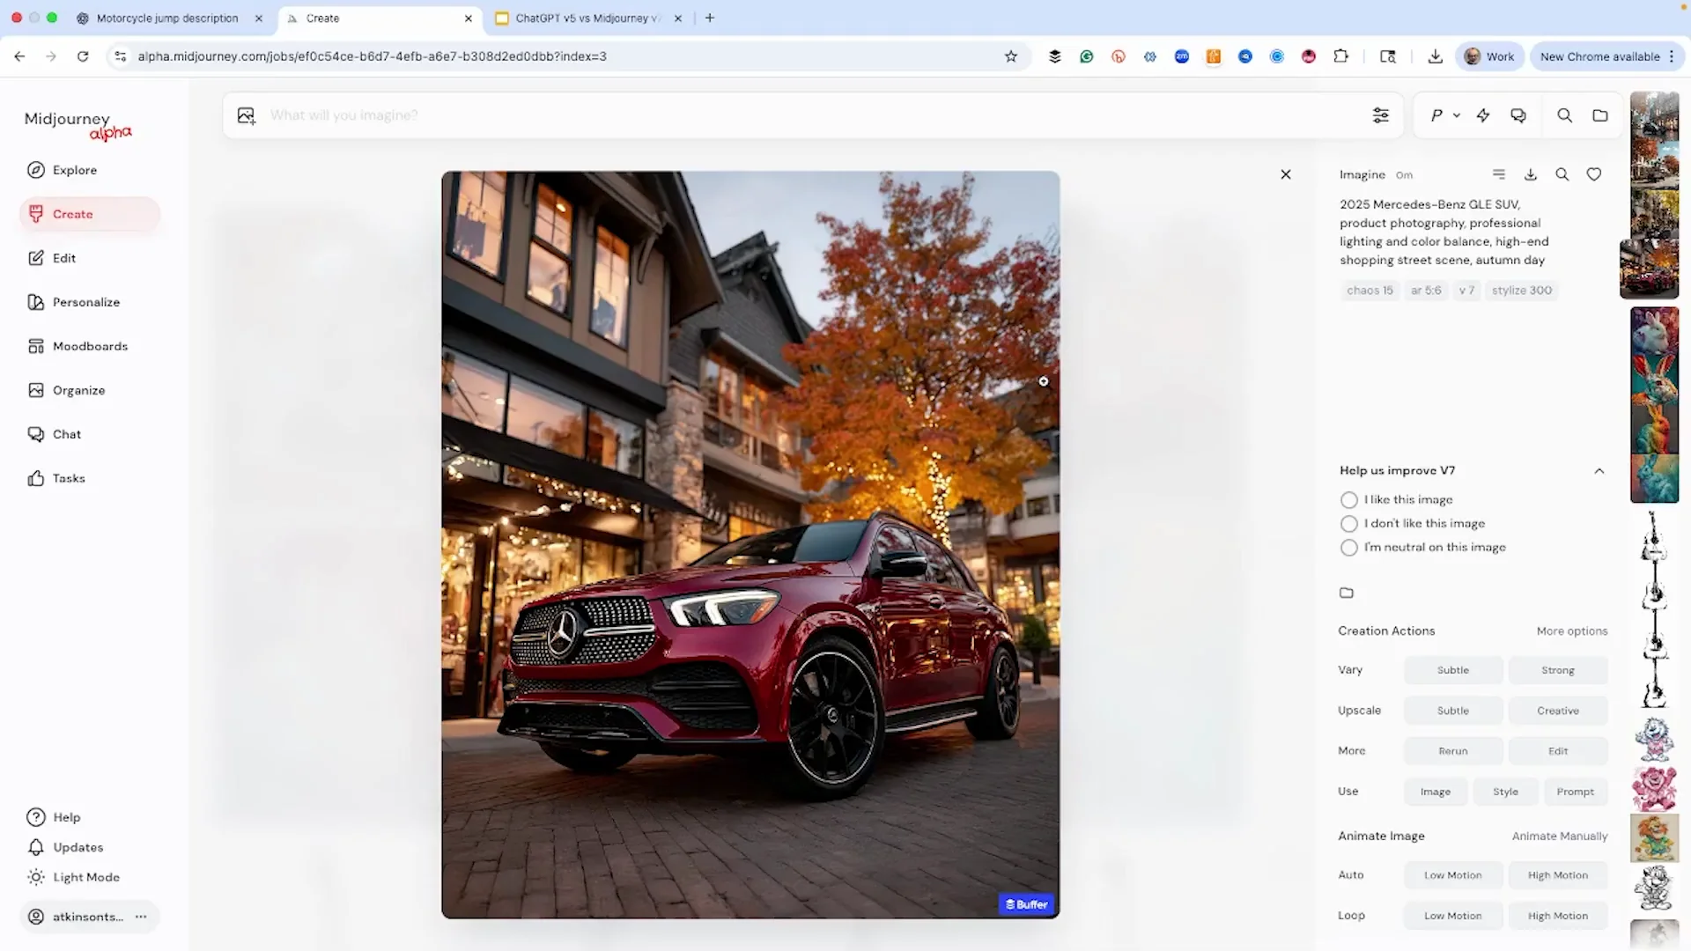Choose 'I don't like this image'

(x=1348, y=524)
